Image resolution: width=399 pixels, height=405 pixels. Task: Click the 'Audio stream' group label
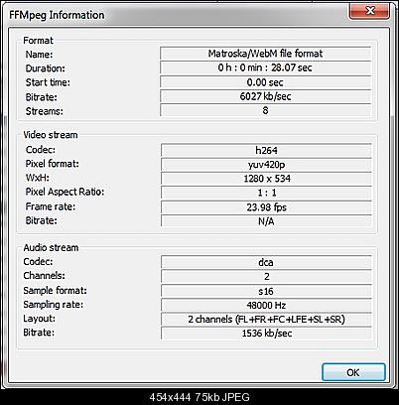(51, 247)
